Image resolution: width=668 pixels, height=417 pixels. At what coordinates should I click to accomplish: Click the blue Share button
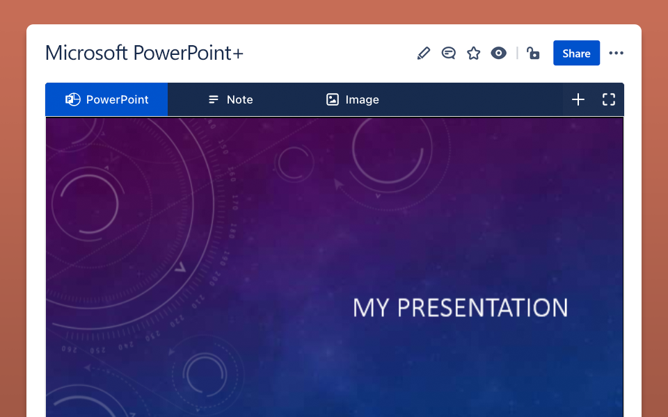(576, 54)
